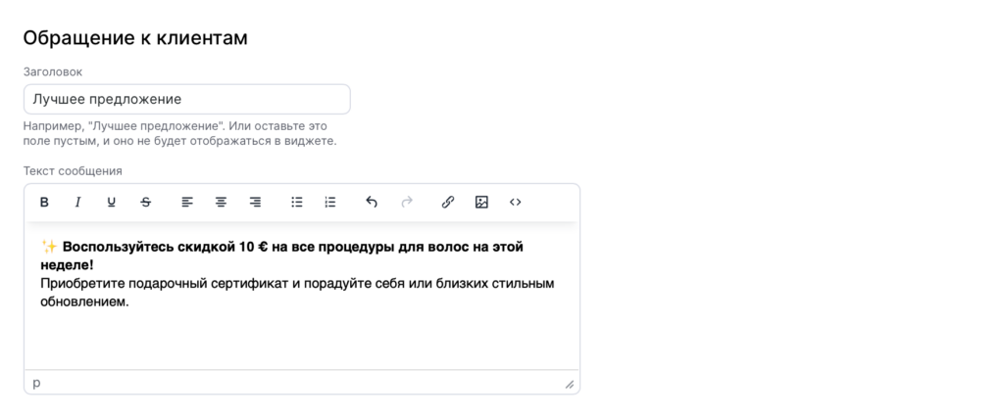Undo the last edit

click(x=372, y=203)
